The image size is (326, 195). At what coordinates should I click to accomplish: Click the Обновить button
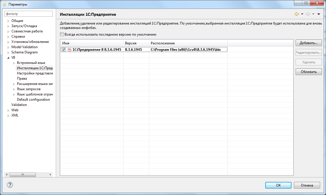coord(308,72)
